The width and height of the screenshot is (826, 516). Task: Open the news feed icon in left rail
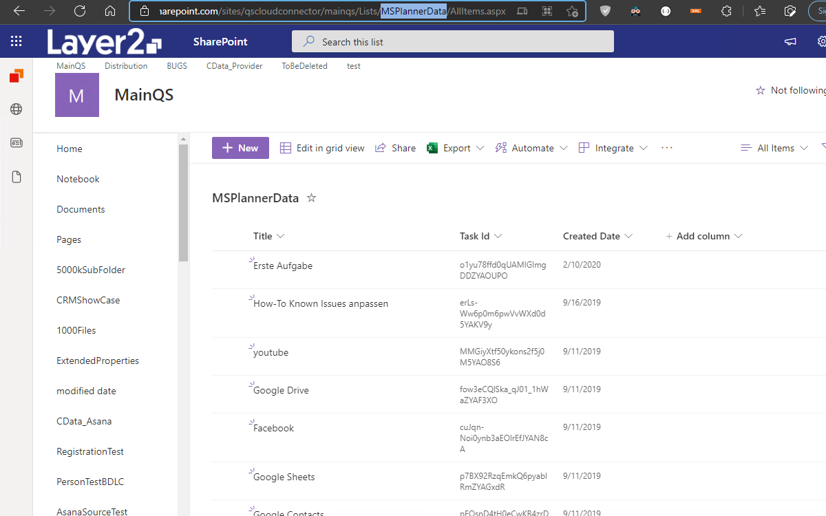[x=16, y=143]
